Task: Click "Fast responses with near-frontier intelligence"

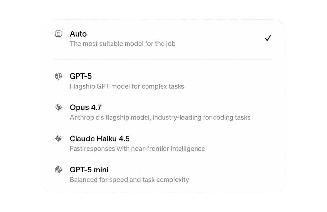Action: (x=137, y=149)
